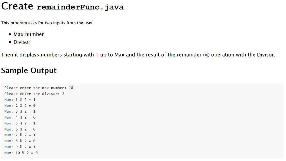
Task: Click the 'Num: 4 % 2 = 0' line
Action: point(20,117)
